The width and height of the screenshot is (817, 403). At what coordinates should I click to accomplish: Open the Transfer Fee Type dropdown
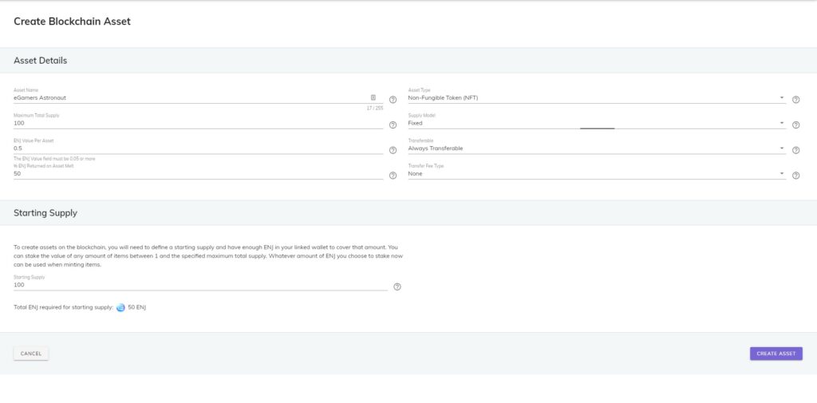597,174
